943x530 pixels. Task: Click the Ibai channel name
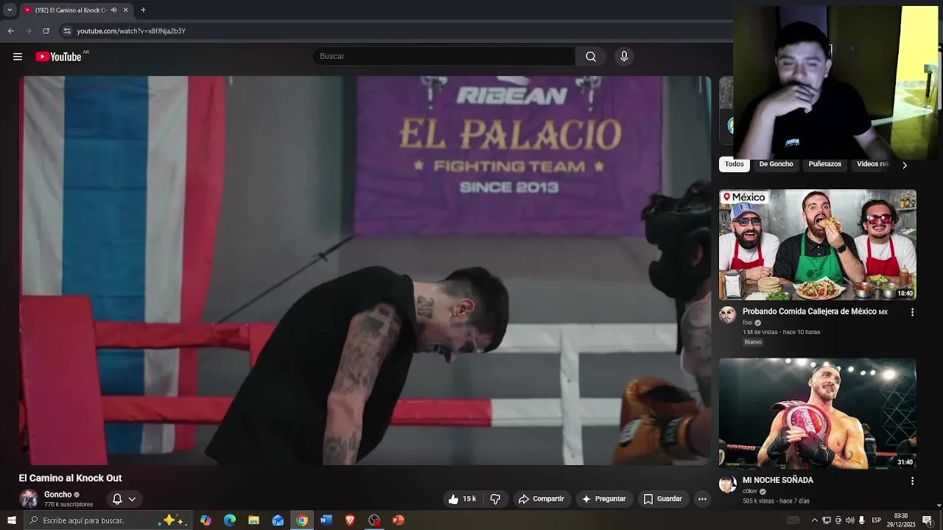click(748, 322)
